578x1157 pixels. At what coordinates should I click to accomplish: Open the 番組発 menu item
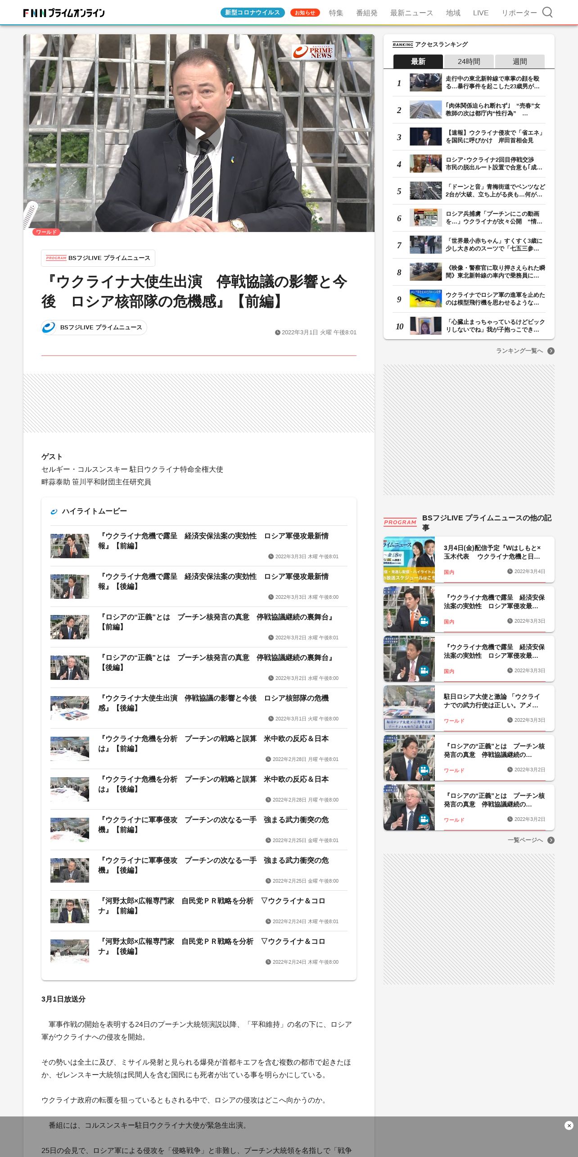(x=366, y=13)
